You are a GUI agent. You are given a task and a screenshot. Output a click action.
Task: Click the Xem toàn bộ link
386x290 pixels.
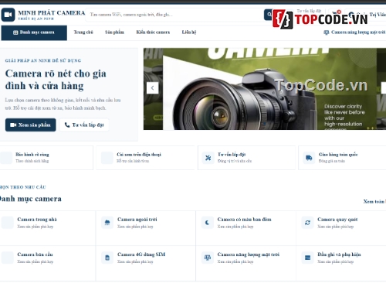click(374, 202)
